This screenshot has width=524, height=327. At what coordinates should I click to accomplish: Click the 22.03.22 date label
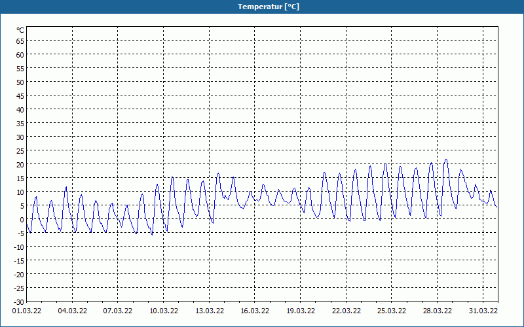(x=346, y=311)
